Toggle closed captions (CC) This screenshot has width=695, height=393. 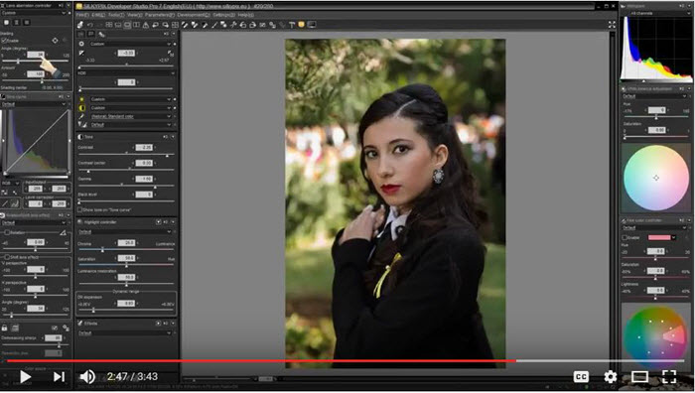point(581,376)
